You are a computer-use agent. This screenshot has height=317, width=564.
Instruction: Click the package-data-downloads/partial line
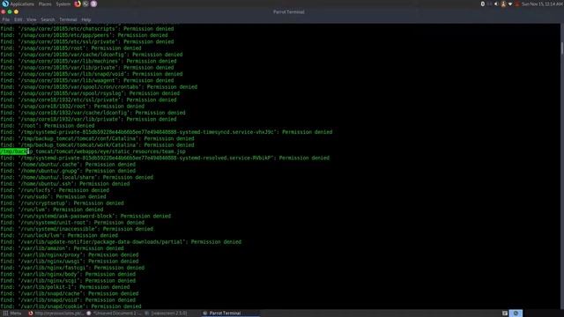(121, 242)
